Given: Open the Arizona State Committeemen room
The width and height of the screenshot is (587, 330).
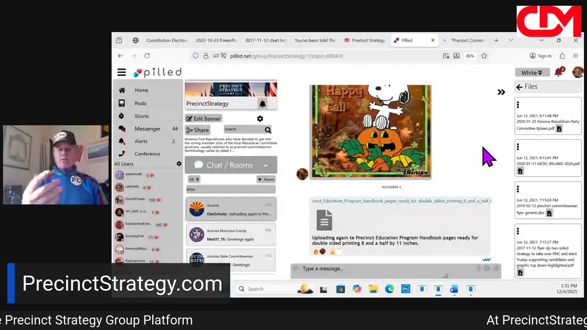Looking at the screenshot, I should (x=231, y=260).
